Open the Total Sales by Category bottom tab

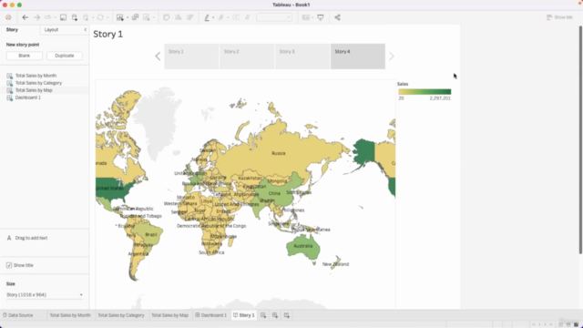121,315
